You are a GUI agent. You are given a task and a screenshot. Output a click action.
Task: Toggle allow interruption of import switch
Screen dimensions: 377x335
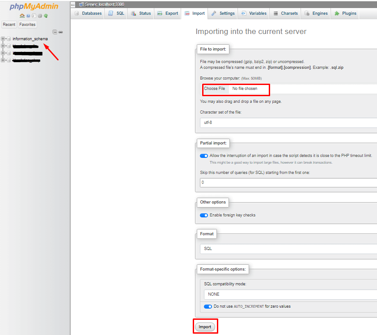204,156
